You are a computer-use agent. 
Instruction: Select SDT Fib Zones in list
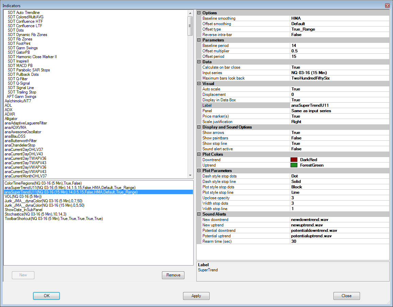point(20,39)
